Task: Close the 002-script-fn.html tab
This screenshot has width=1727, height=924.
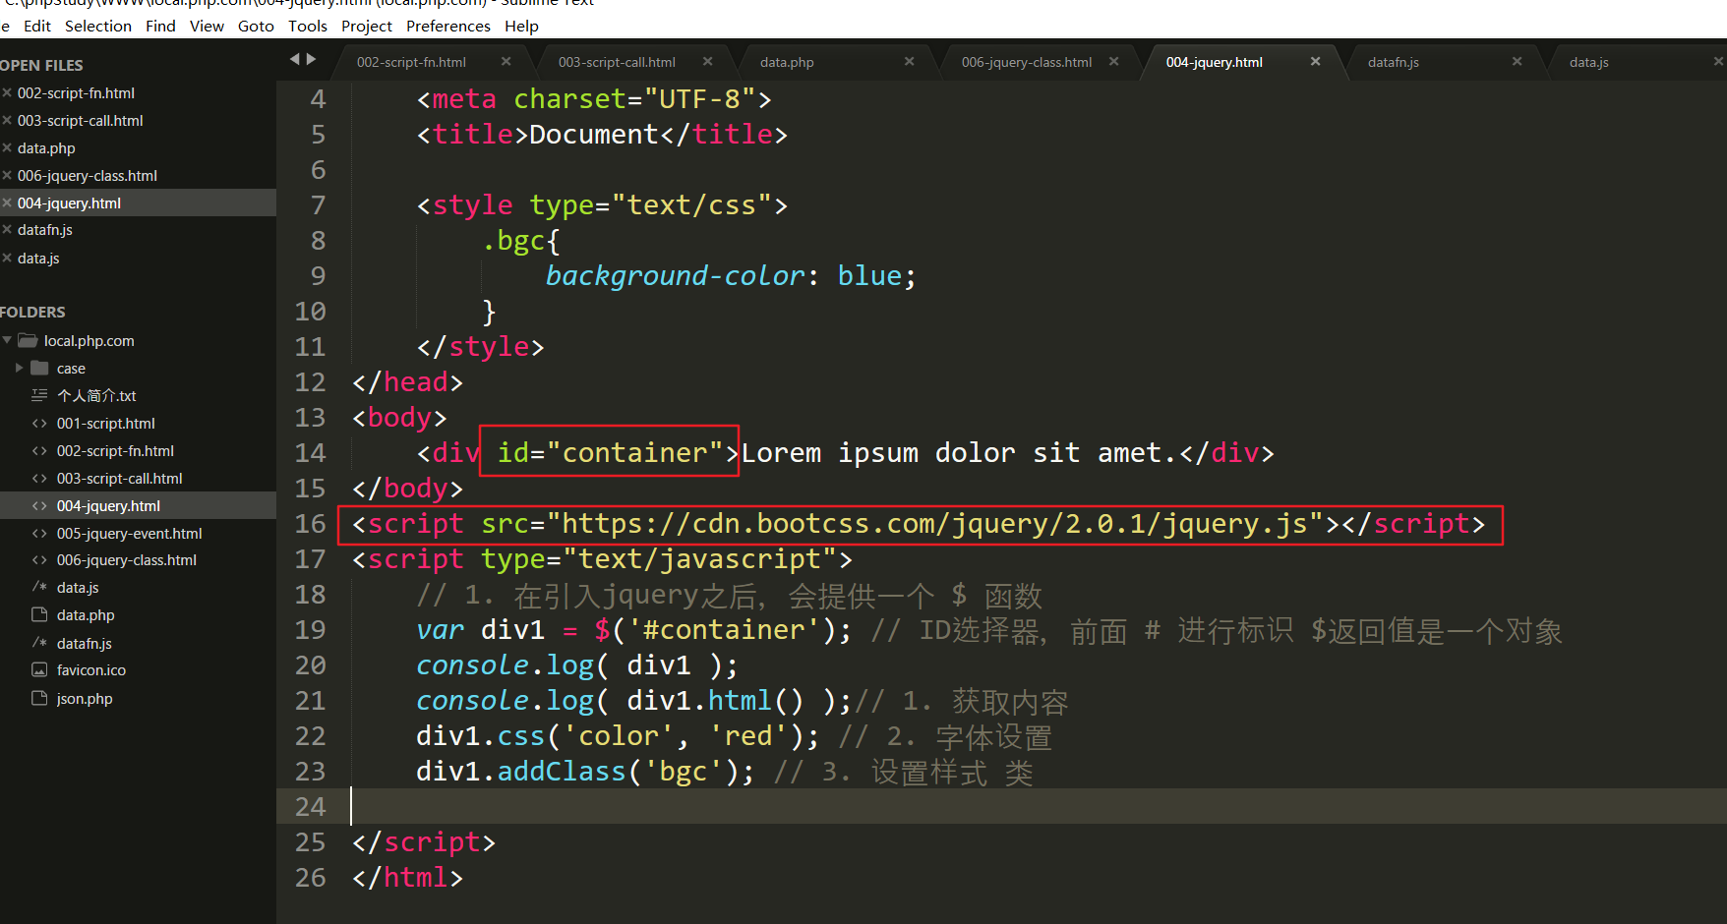Action: pos(506,61)
